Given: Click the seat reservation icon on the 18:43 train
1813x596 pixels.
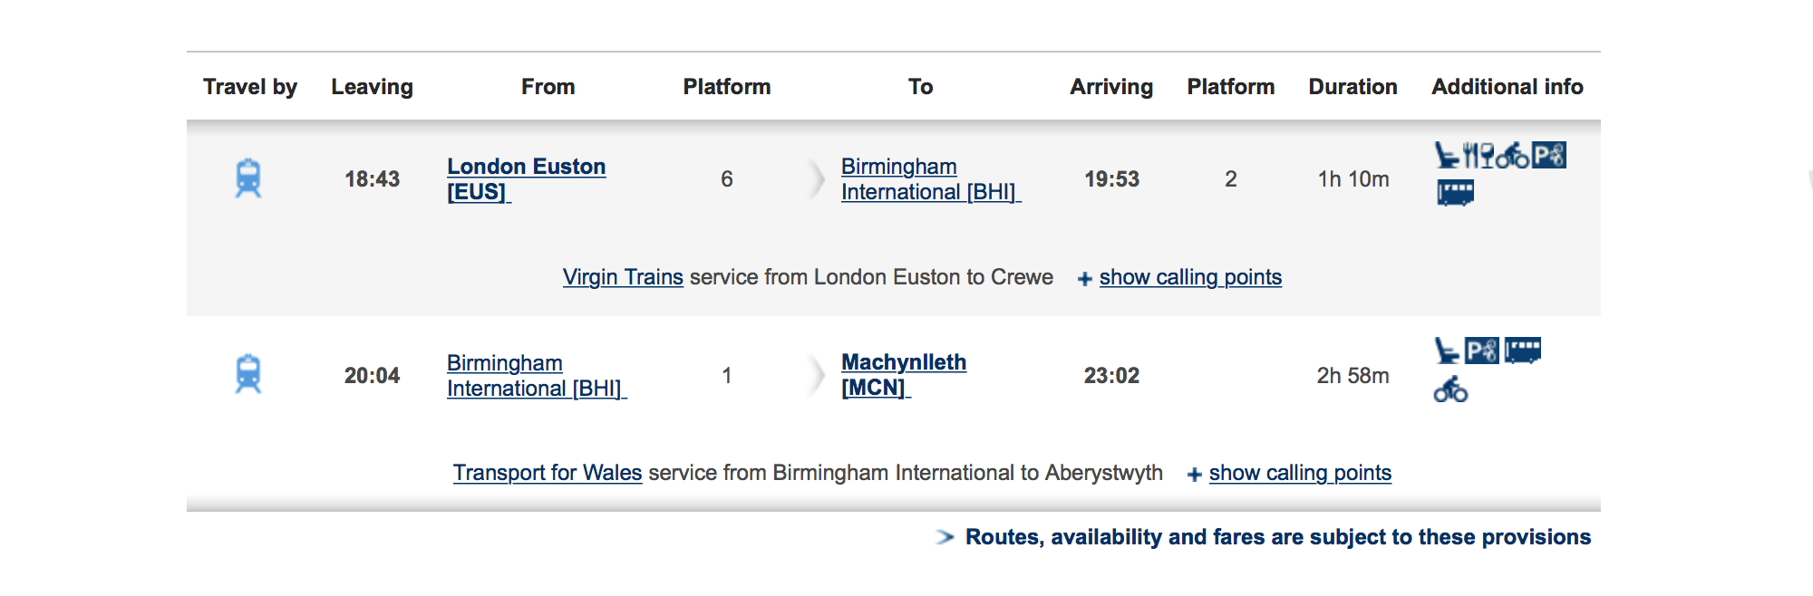Looking at the screenshot, I should [1447, 156].
